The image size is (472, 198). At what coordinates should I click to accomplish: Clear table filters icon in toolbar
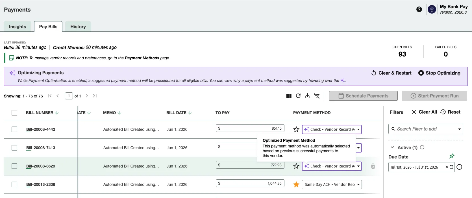tap(317, 96)
